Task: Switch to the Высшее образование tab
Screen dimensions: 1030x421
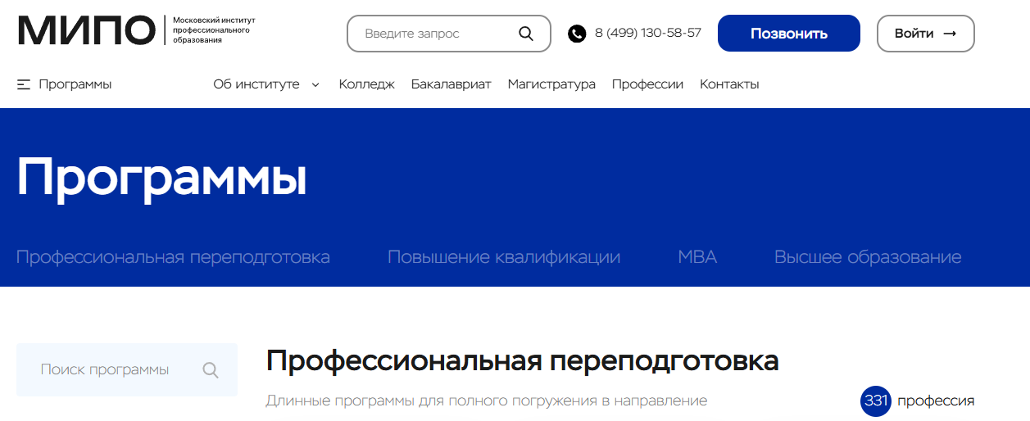Action: click(x=868, y=257)
